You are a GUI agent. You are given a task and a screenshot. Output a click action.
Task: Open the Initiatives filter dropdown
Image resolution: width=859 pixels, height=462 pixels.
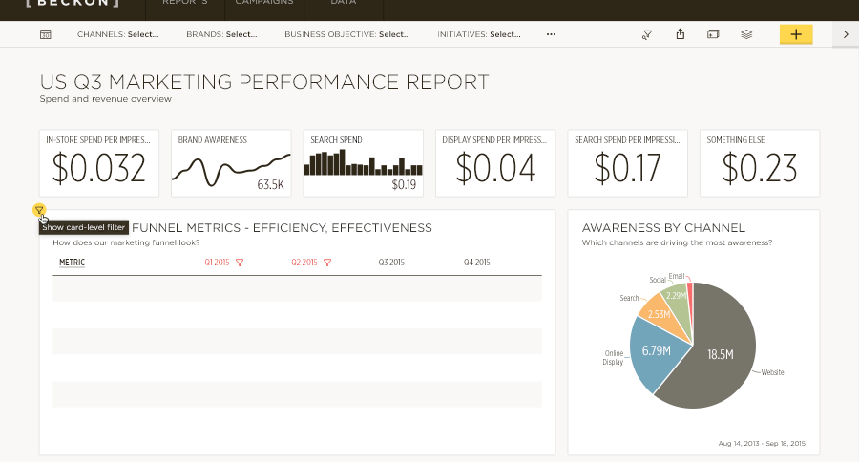[x=479, y=34]
